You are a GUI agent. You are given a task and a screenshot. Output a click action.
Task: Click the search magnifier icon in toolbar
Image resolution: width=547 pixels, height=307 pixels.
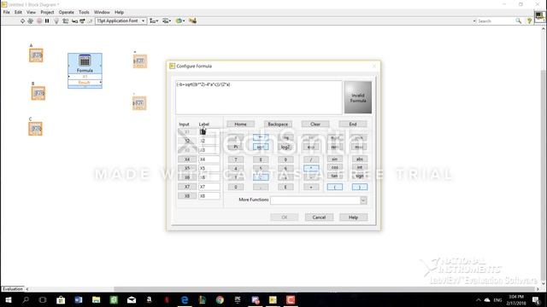(519, 20)
